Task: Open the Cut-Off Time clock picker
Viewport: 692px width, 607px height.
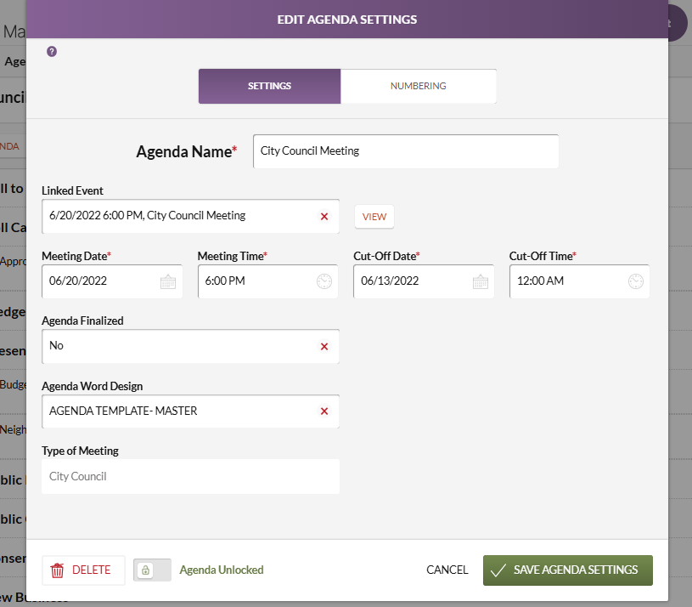Action: (635, 281)
